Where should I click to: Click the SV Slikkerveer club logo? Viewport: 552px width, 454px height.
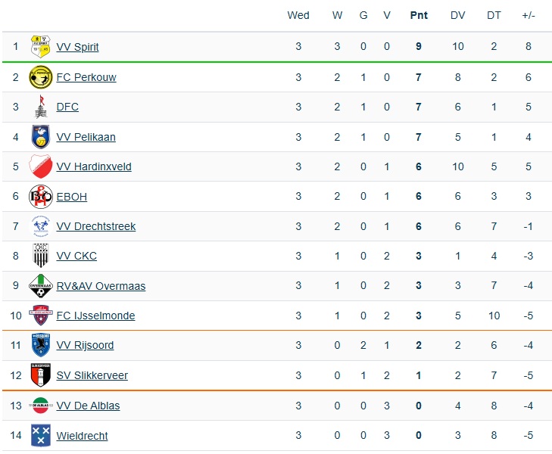click(40, 375)
